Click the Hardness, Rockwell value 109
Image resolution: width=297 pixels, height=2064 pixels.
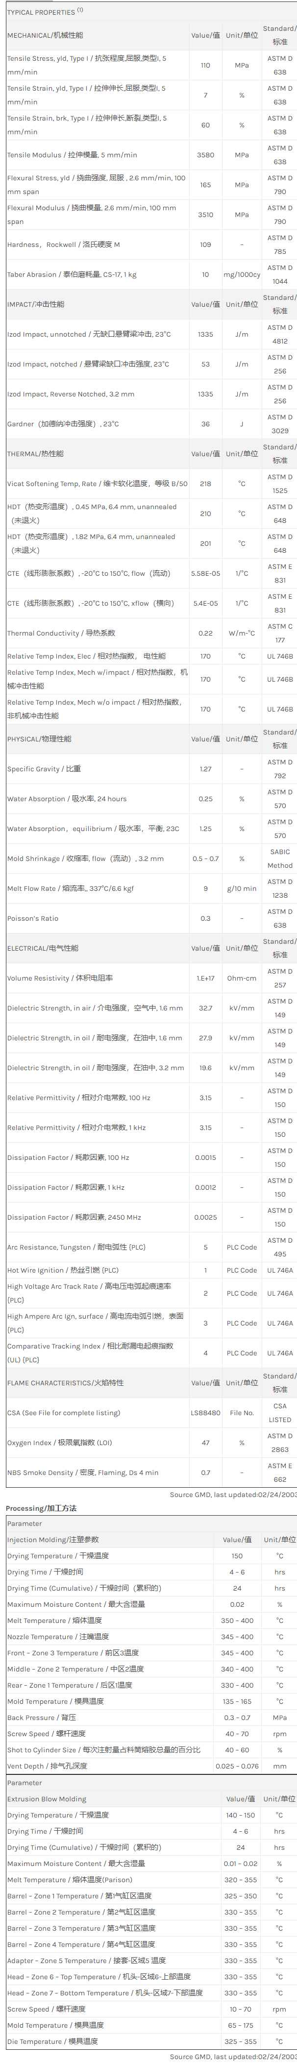(x=205, y=245)
